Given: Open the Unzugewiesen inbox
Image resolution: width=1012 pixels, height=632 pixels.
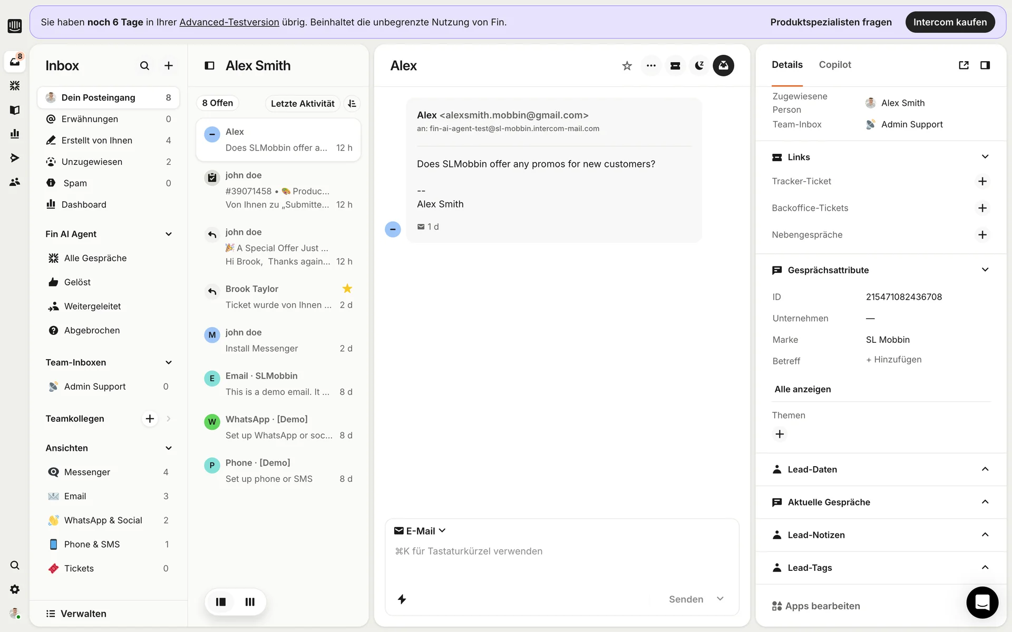Looking at the screenshot, I should click(92, 162).
